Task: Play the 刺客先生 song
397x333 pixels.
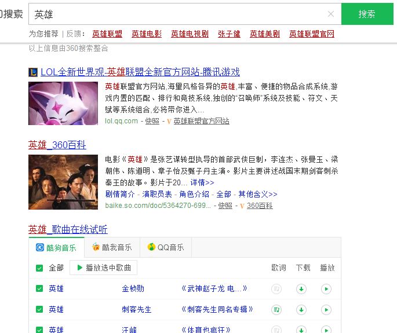Action: click(x=326, y=309)
